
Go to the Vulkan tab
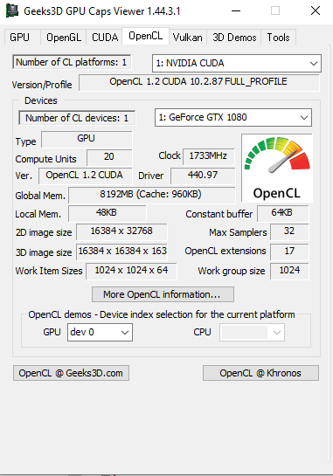(x=187, y=38)
